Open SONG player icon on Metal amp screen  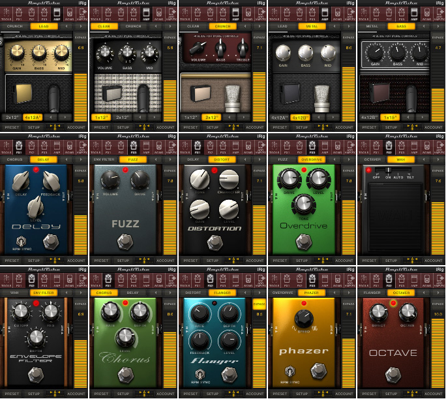[337, 14]
